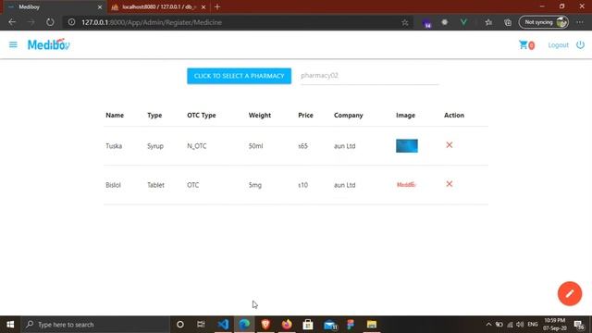
Task: Open Visual Studio Code from taskbar
Action: [223, 325]
